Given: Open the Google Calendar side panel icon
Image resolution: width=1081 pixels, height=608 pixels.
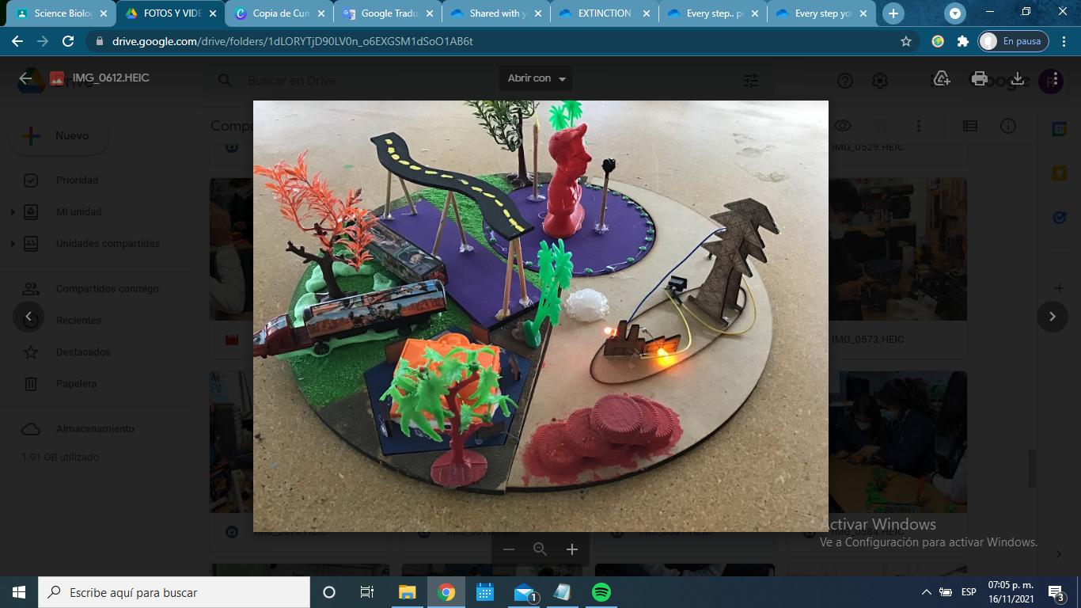Looking at the screenshot, I should coord(1060,129).
